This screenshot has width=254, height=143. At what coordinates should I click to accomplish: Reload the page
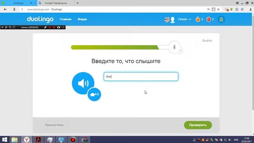[22, 10]
